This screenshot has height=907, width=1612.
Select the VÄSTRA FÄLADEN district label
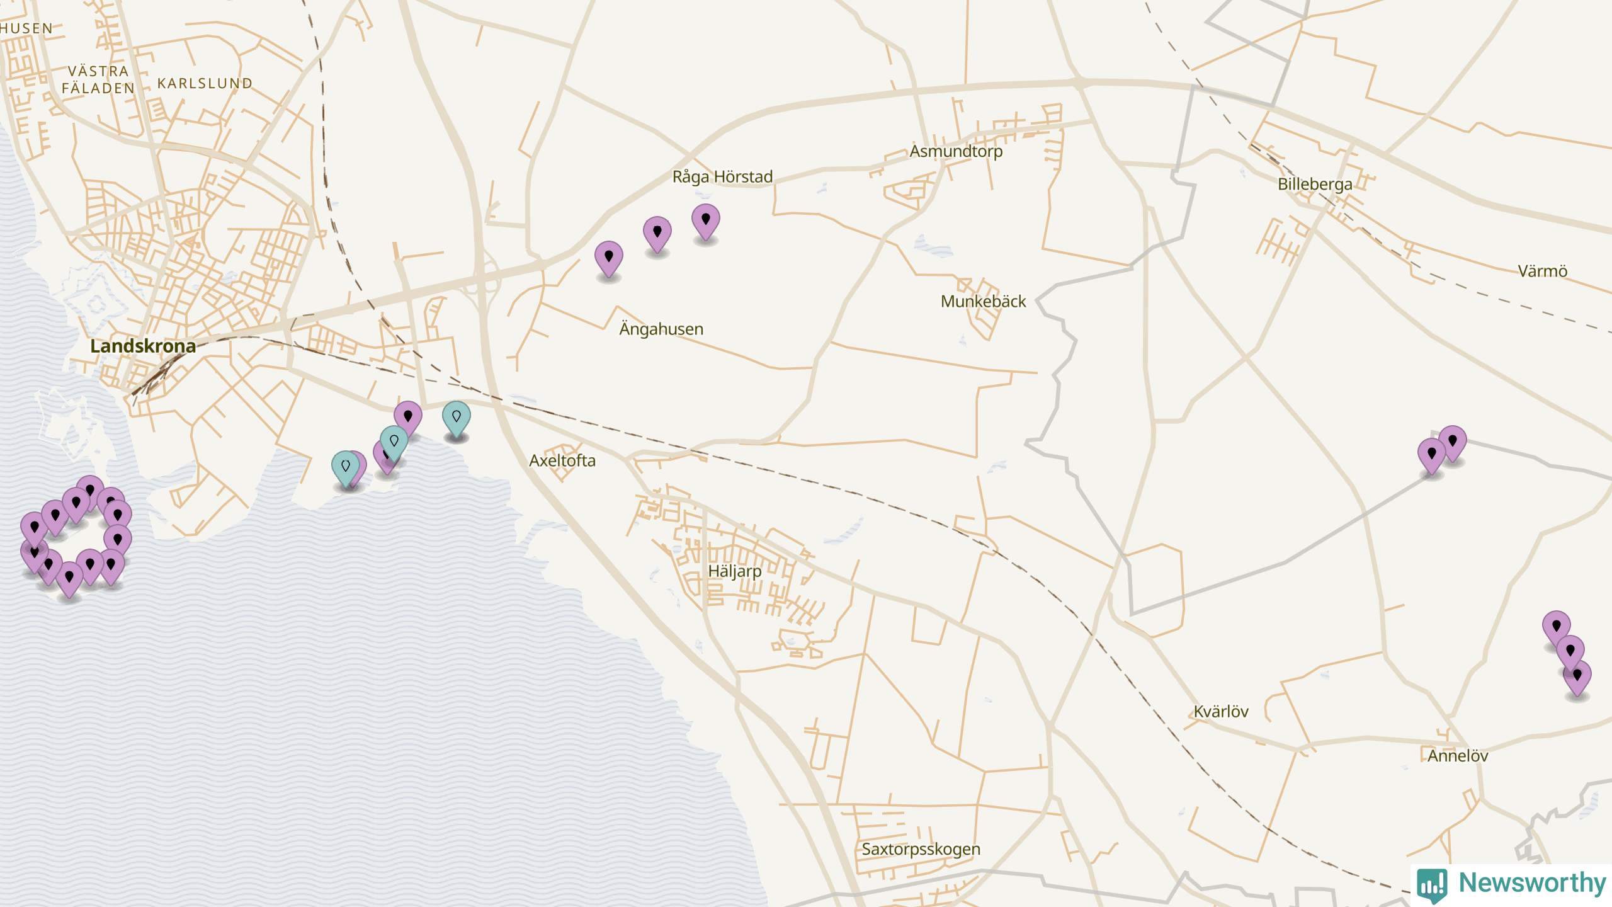[98, 80]
